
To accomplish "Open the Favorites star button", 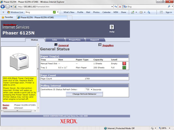I will click(7, 17).
